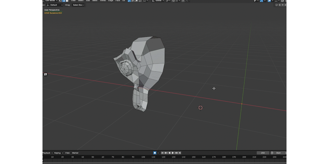The height and width of the screenshot is (164, 329).
Task: Jump to the start frame
Action: tap(162, 153)
